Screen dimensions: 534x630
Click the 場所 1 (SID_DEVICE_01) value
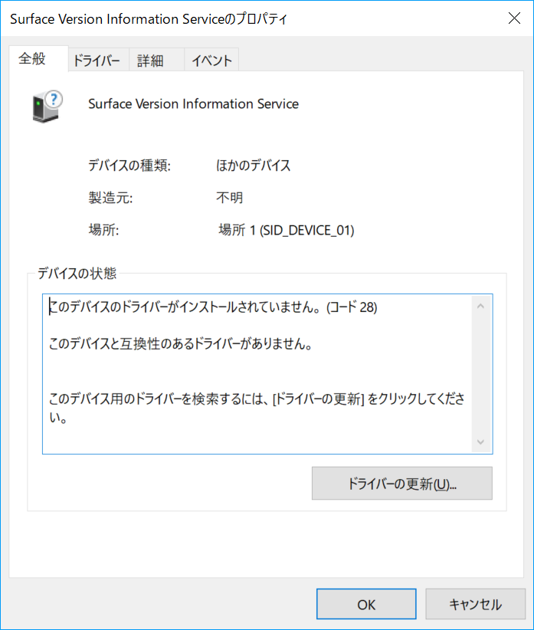pos(287,230)
